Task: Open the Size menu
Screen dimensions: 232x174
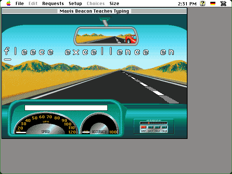Action: click(114, 4)
